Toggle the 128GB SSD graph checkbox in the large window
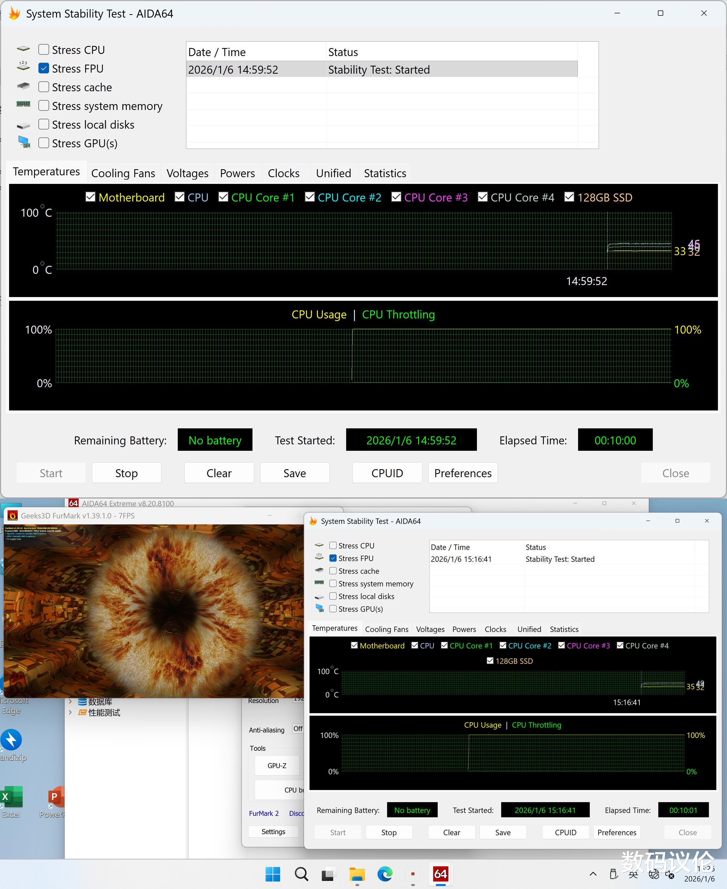The height and width of the screenshot is (889, 727). click(569, 197)
